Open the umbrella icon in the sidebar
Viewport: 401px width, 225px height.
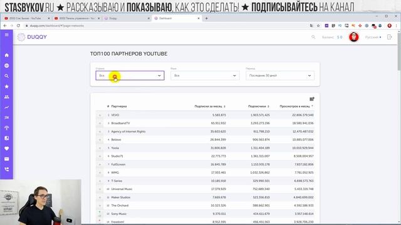[7, 127]
